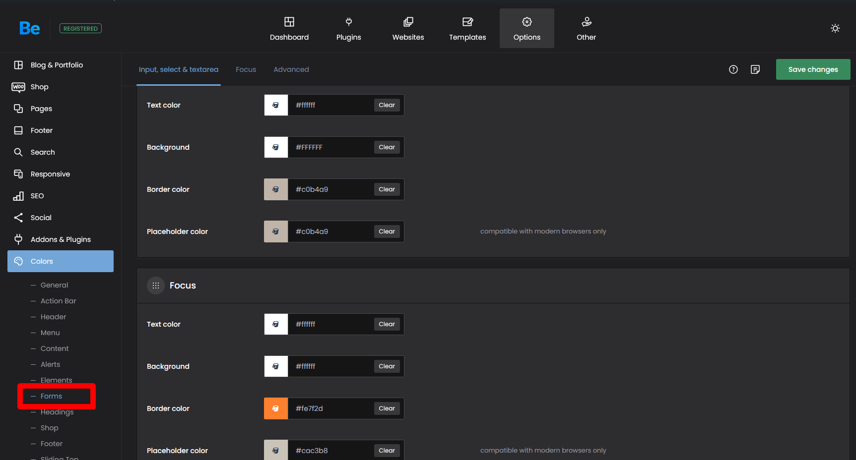Open the Options section
This screenshot has width=856, height=460.
click(x=527, y=28)
